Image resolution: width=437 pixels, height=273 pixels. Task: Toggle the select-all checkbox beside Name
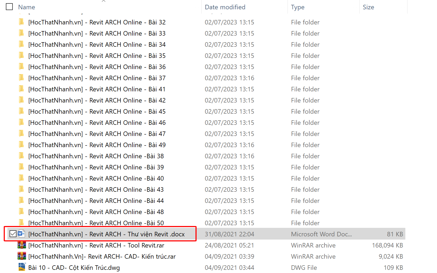coord(9,7)
